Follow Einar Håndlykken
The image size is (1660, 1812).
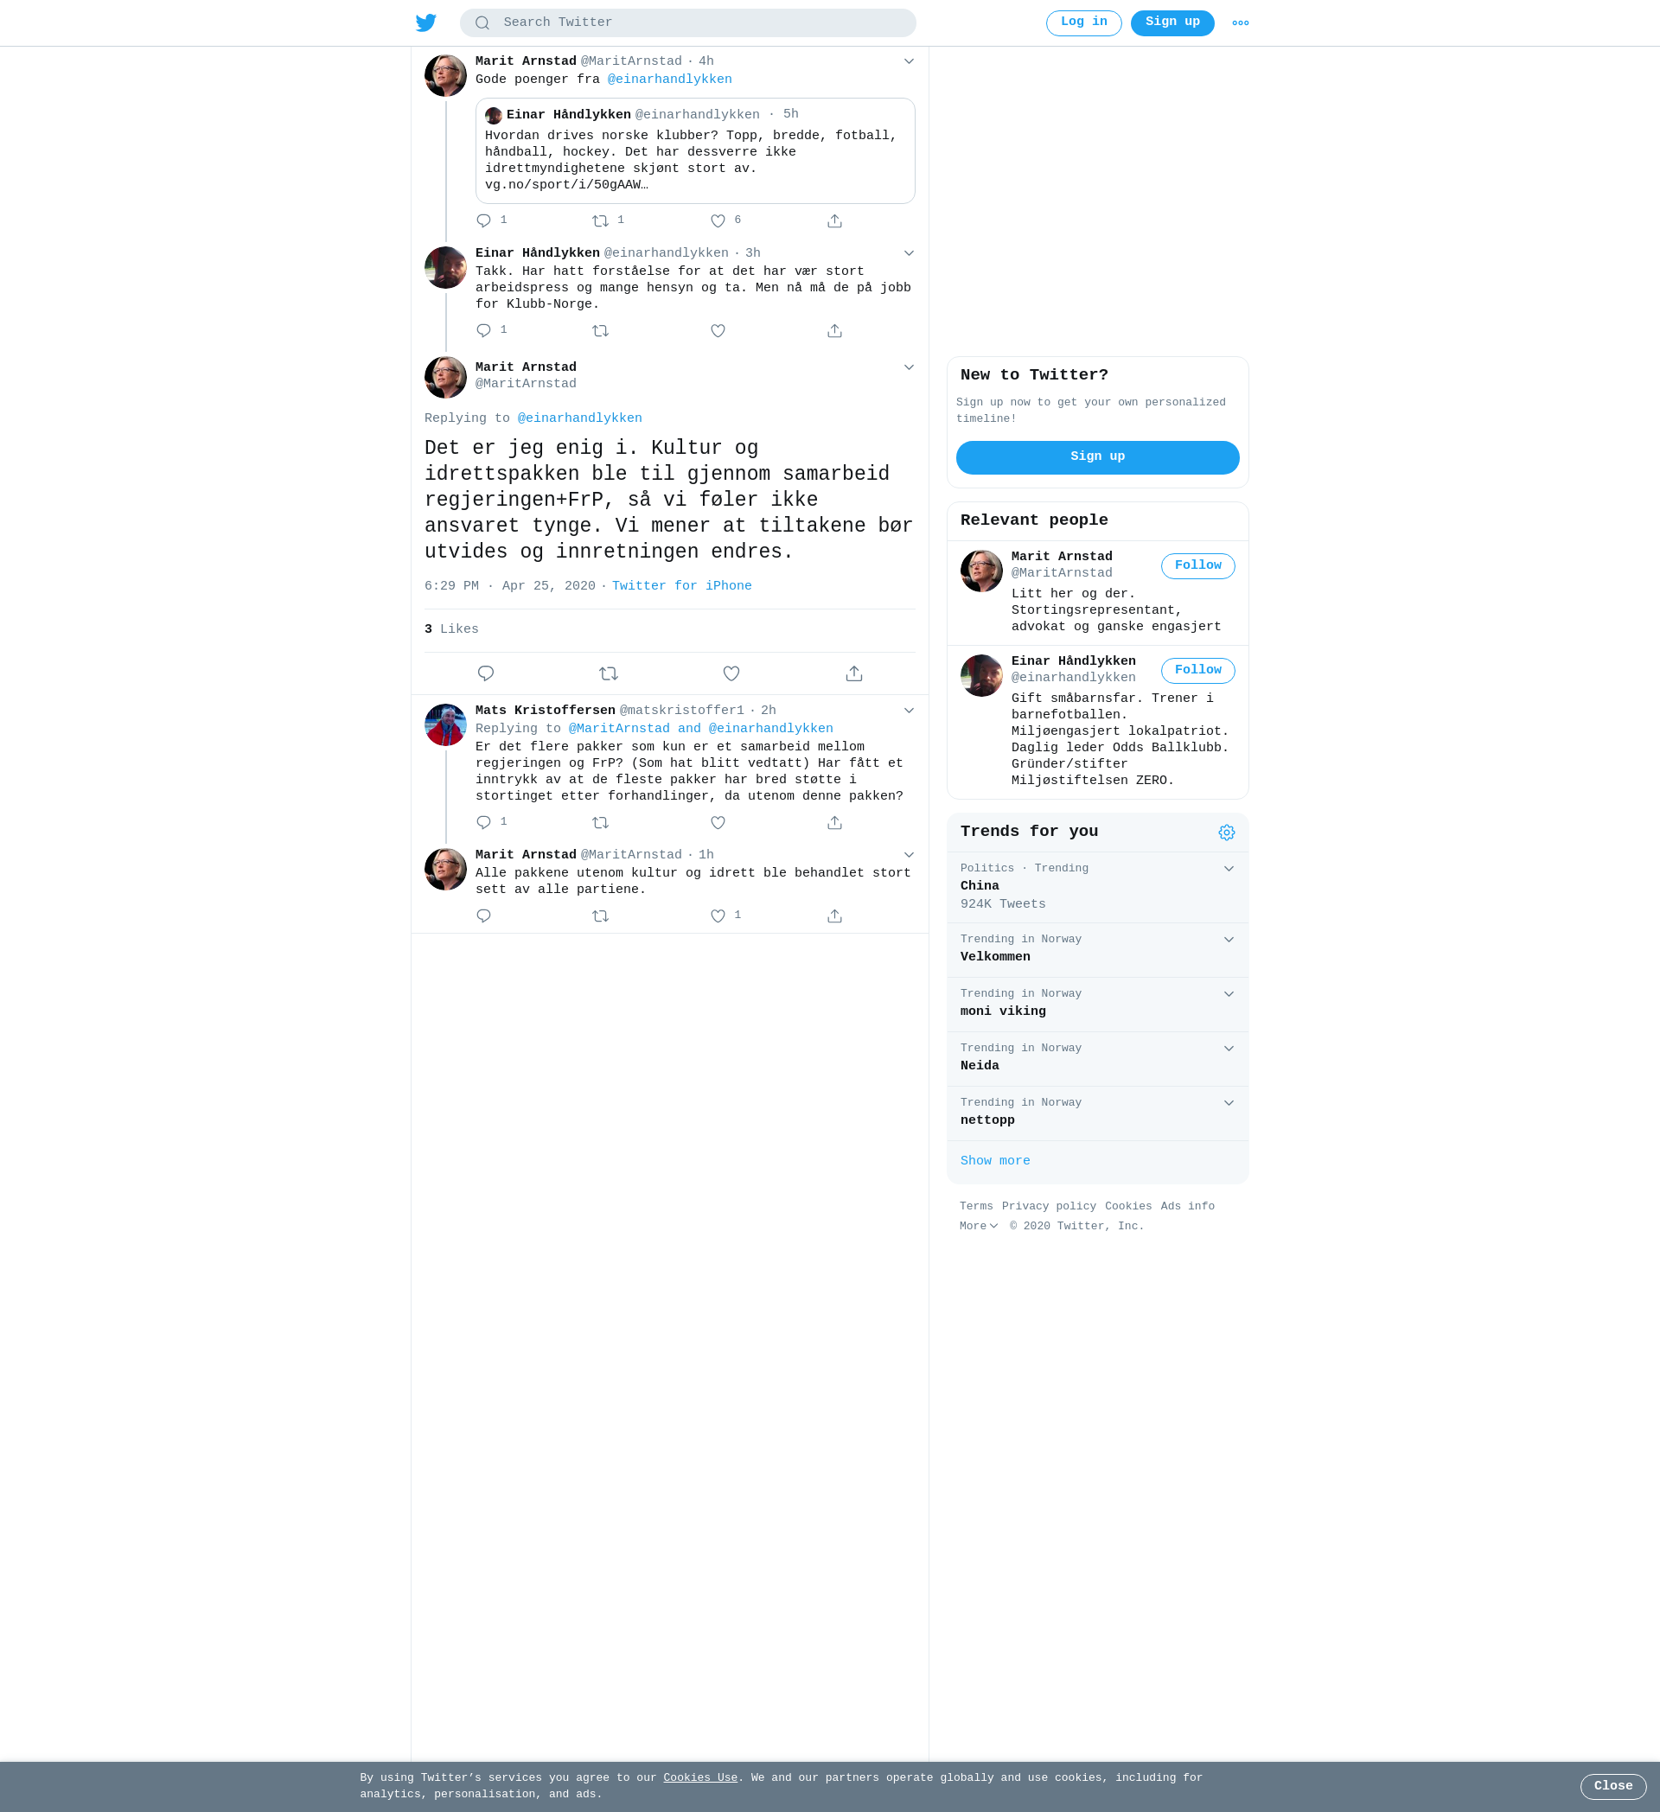pyautogui.click(x=1197, y=671)
